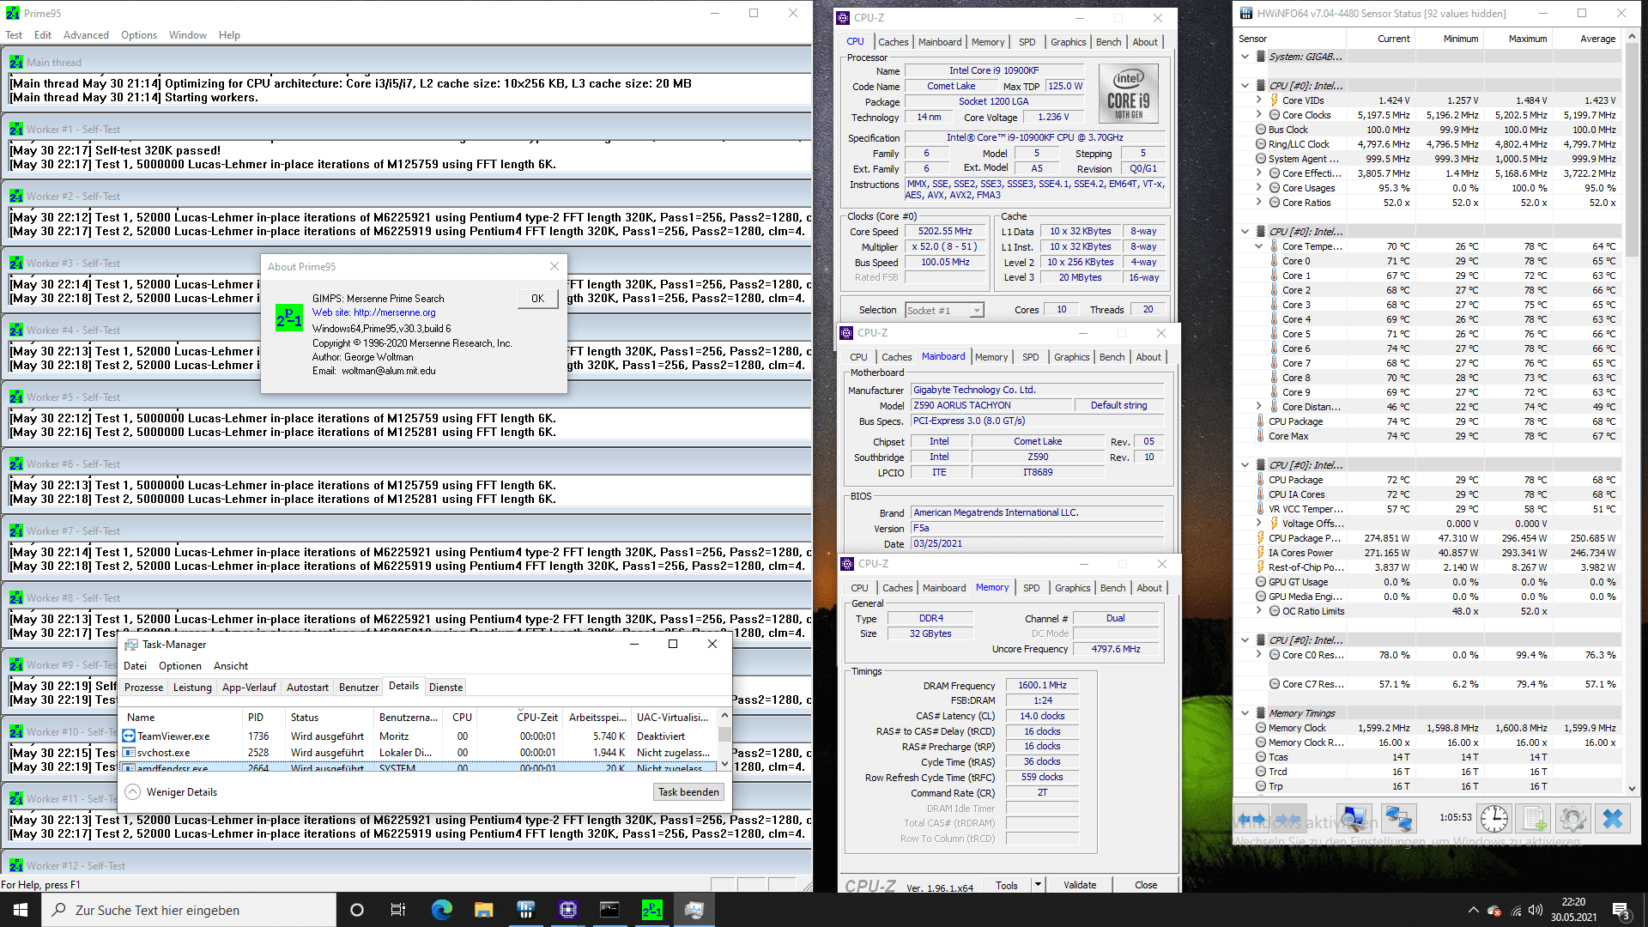Open Task View from taskbar

pos(398,910)
